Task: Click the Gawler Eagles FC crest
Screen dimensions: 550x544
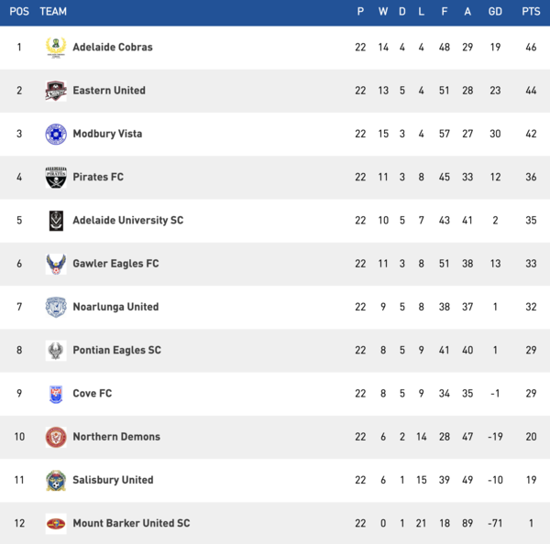Action: tap(56, 264)
